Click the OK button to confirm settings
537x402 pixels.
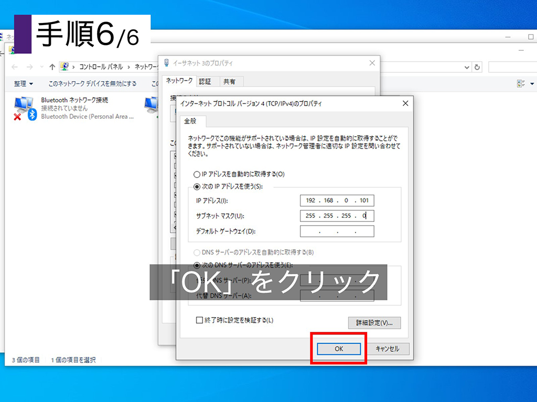[338, 349]
